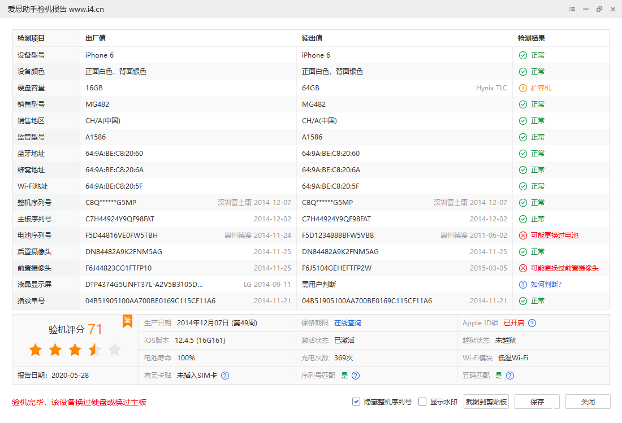This screenshot has width=622, height=423.
Task: Click the orange 验 badge on score panel
Action: [127, 321]
